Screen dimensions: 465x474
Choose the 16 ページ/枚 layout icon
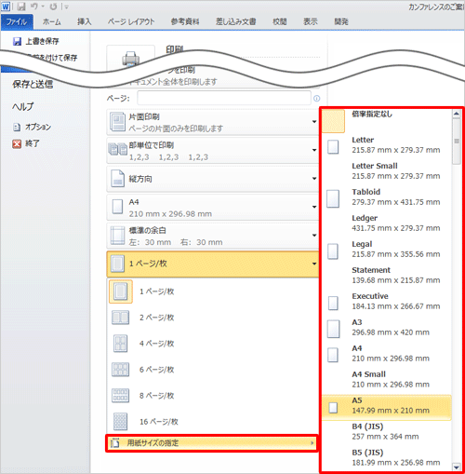click(x=120, y=422)
